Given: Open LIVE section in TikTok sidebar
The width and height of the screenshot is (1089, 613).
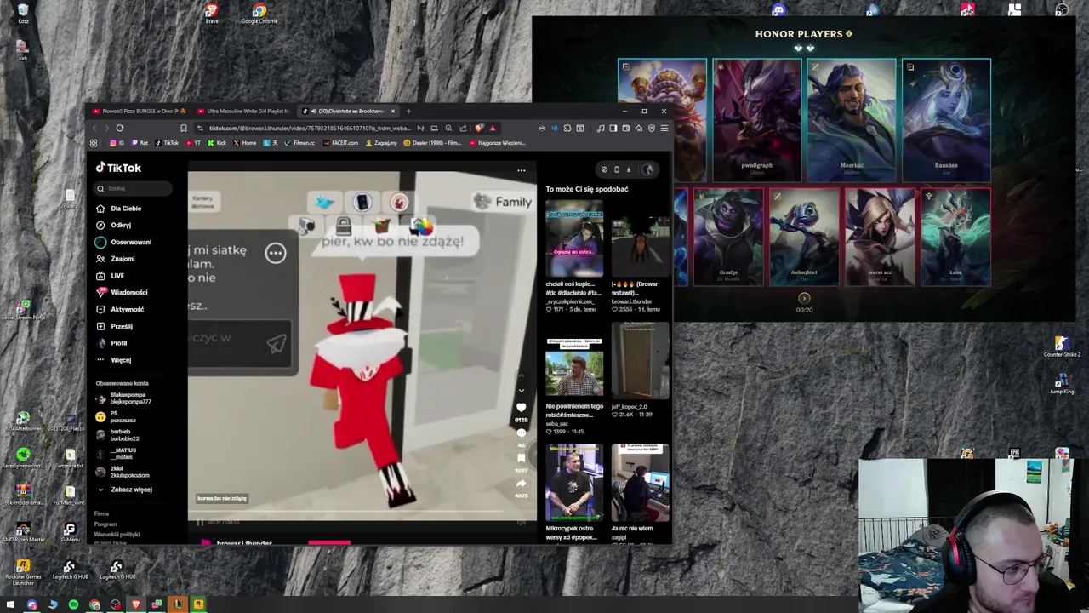Looking at the screenshot, I should click(x=111, y=276).
